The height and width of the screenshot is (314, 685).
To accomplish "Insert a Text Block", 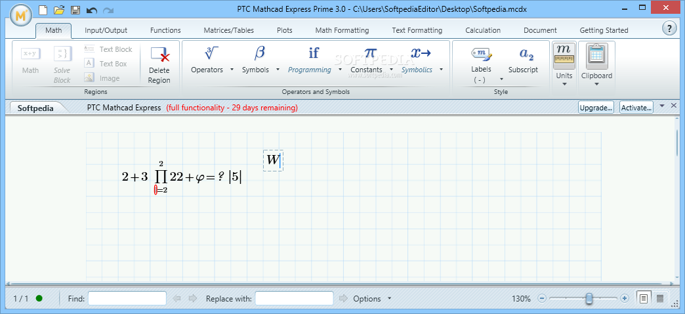I will [x=108, y=49].
